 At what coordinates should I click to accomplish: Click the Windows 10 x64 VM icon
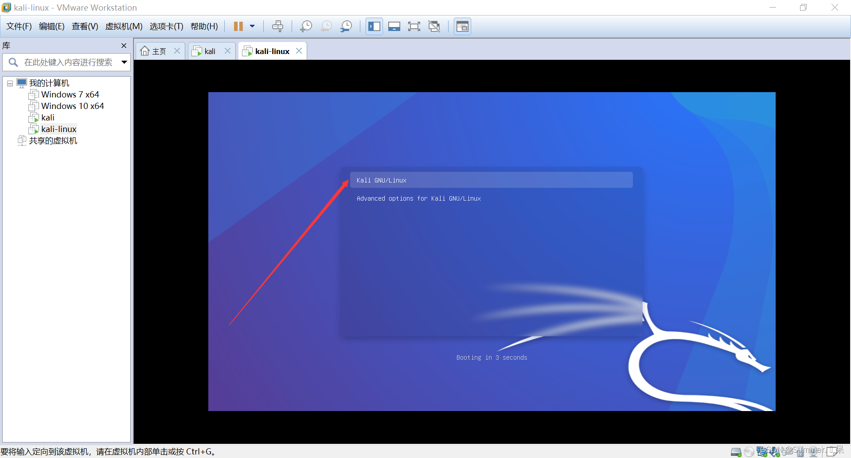34,106
